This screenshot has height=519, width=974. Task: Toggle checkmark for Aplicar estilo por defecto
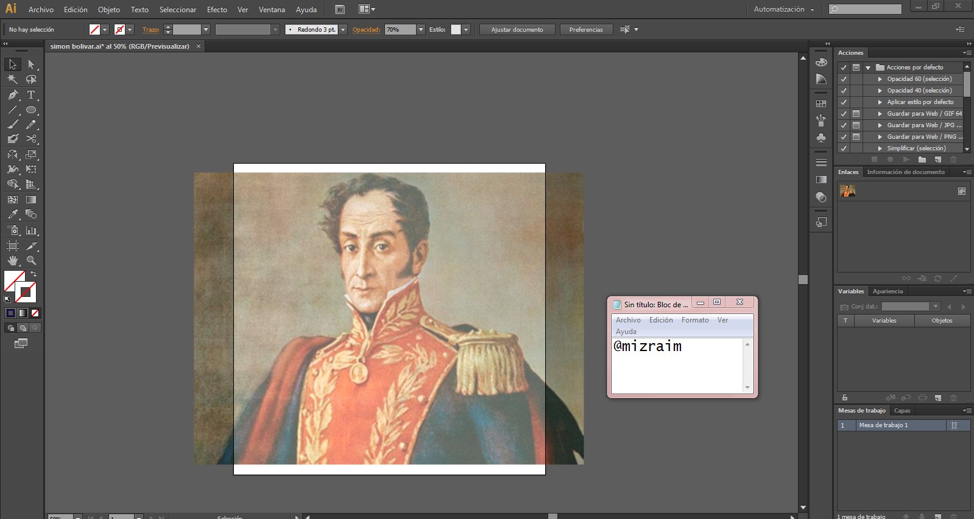(844, 102)
